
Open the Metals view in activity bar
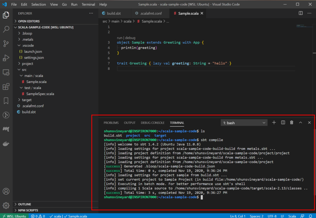pos(6,129)
